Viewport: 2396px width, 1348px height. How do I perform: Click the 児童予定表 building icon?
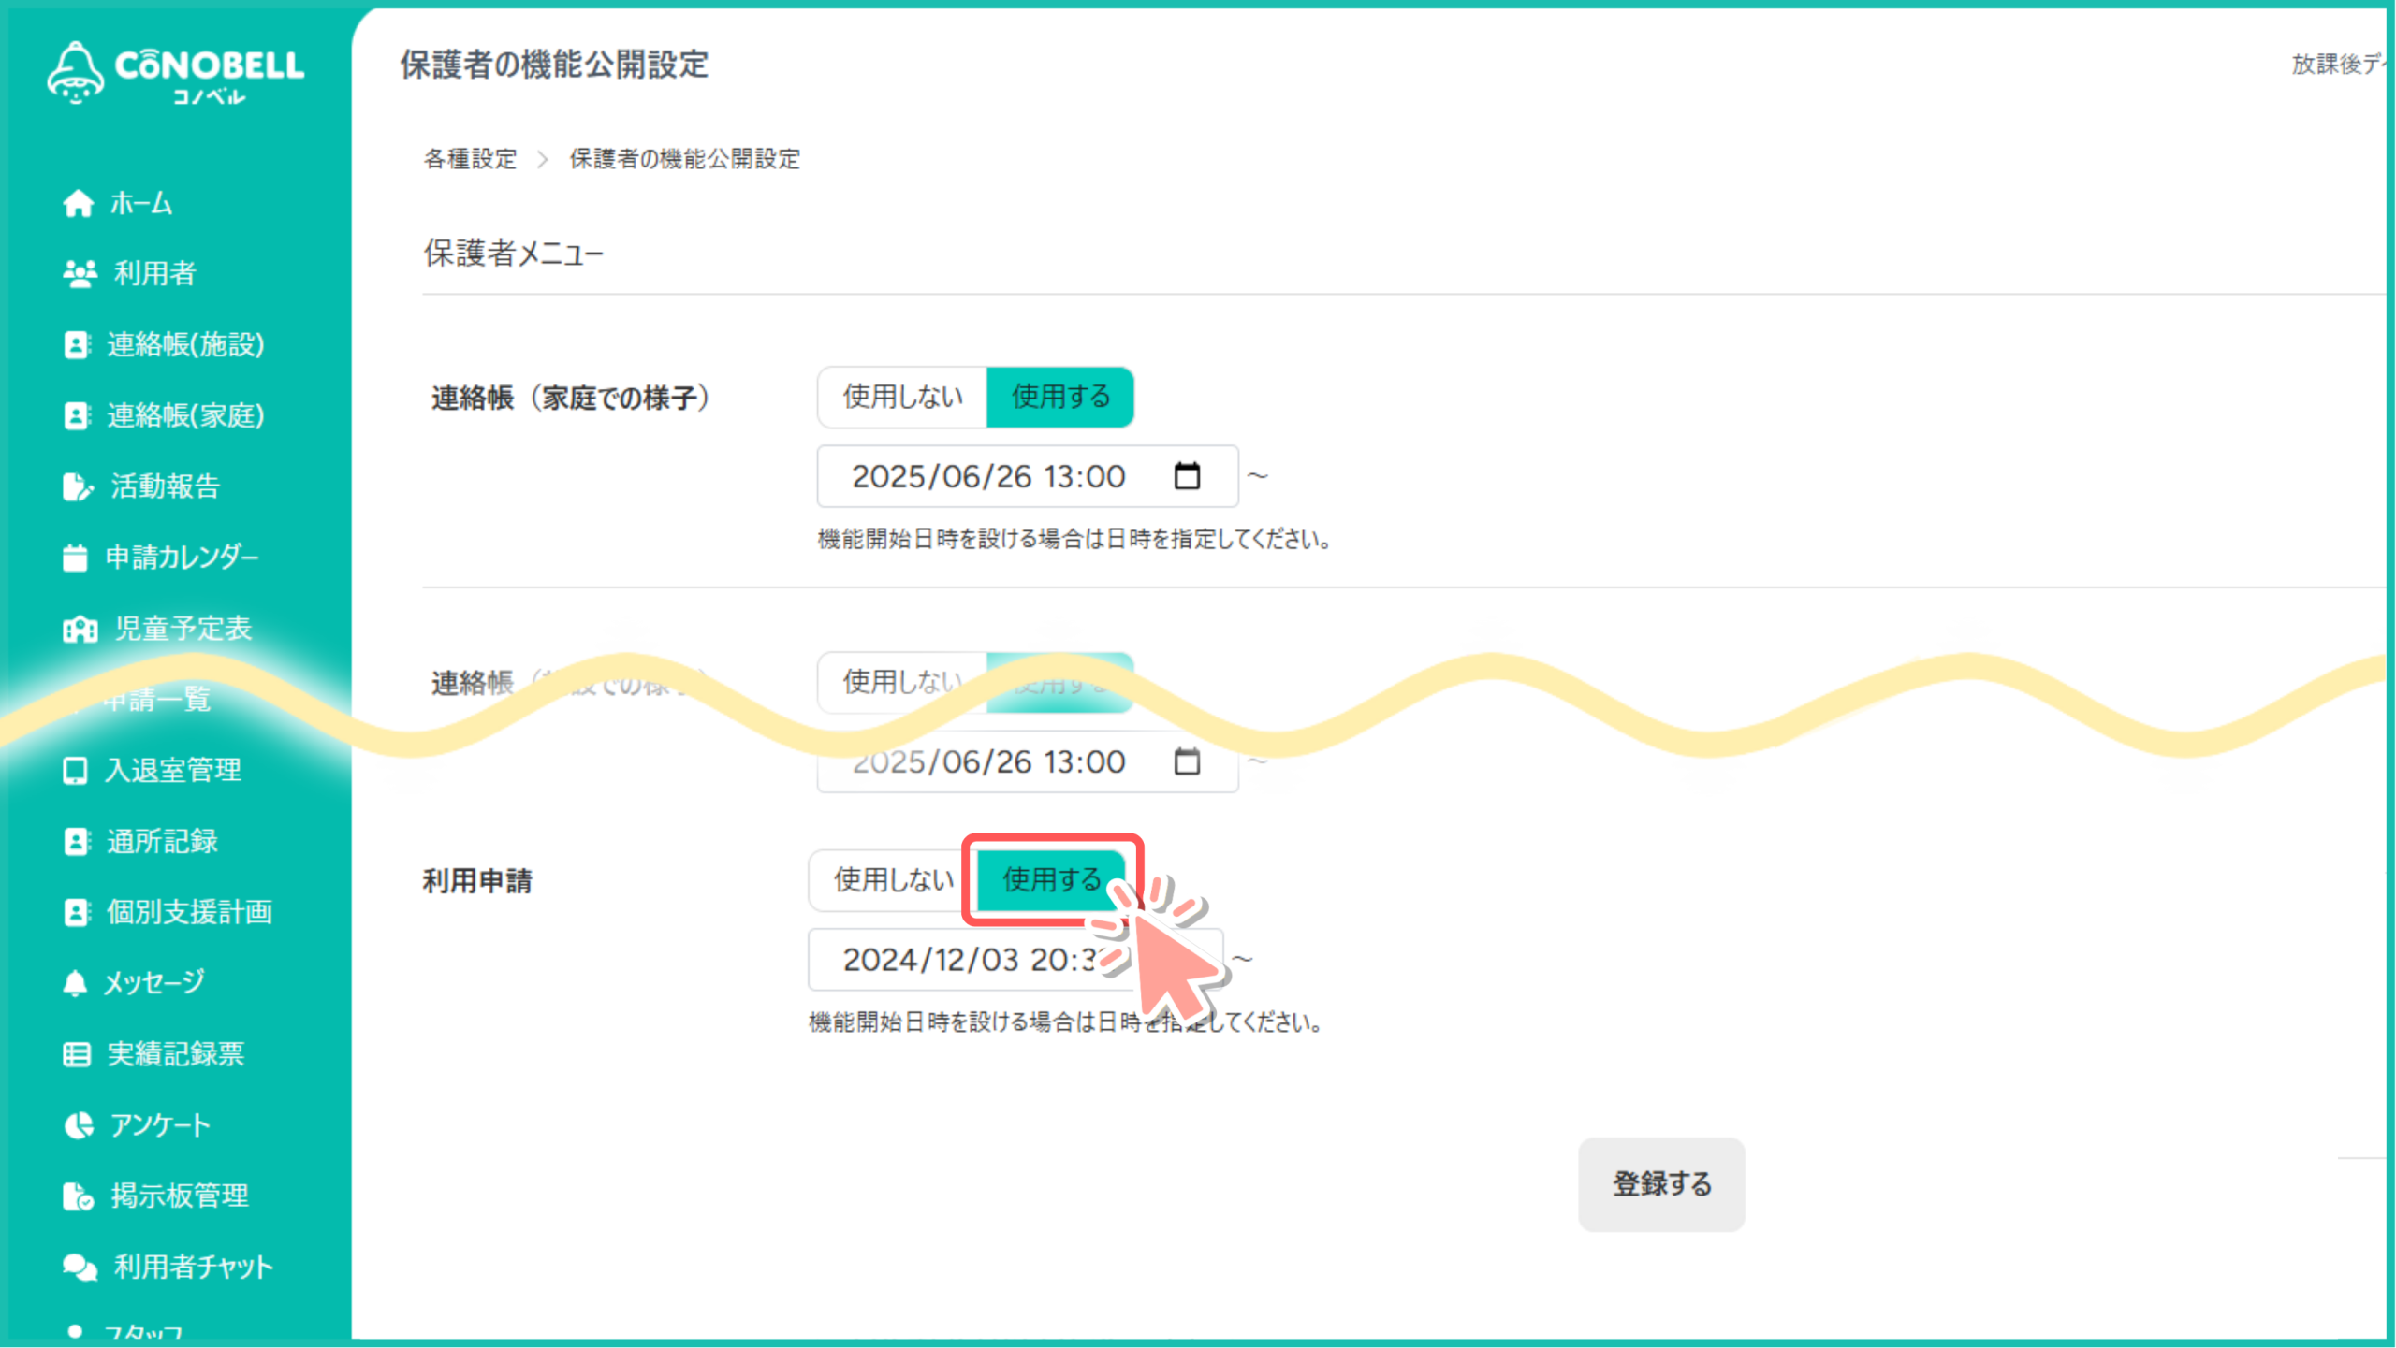click(x=80, y=629)
